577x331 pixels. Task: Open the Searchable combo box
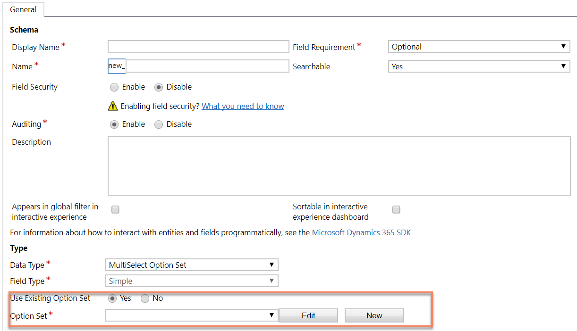click(x=479, y=66)
